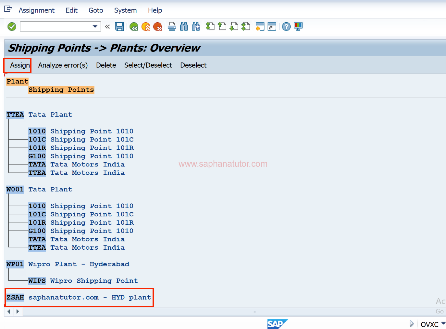Select shipping point G100 under plant W001
446x329 pixels.
[x=81, y=231]
